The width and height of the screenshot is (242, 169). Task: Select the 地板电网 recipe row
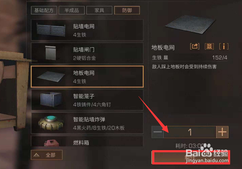(x=87, y=77)
